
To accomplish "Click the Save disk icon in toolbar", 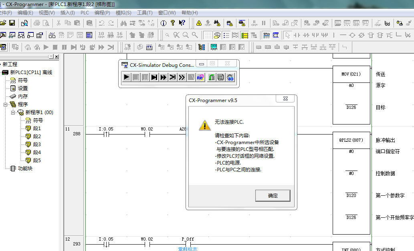I will click(12, 23).
